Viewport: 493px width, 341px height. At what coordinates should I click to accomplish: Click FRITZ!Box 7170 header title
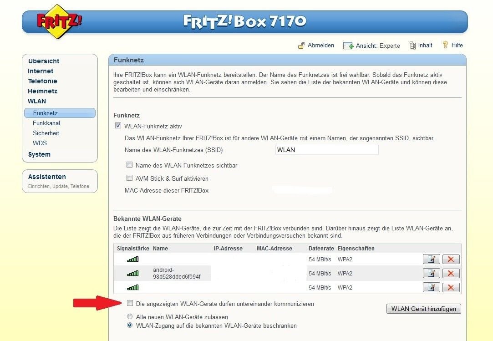point(244,21)
